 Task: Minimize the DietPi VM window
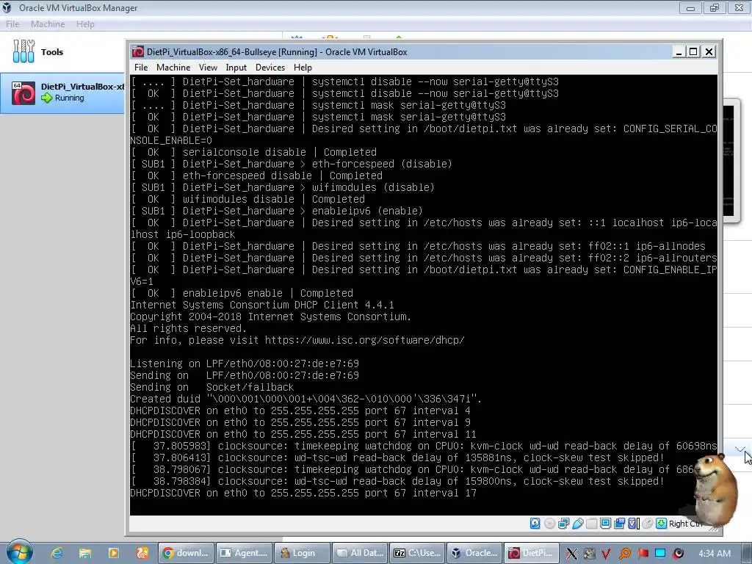click(x=678, y=51)
